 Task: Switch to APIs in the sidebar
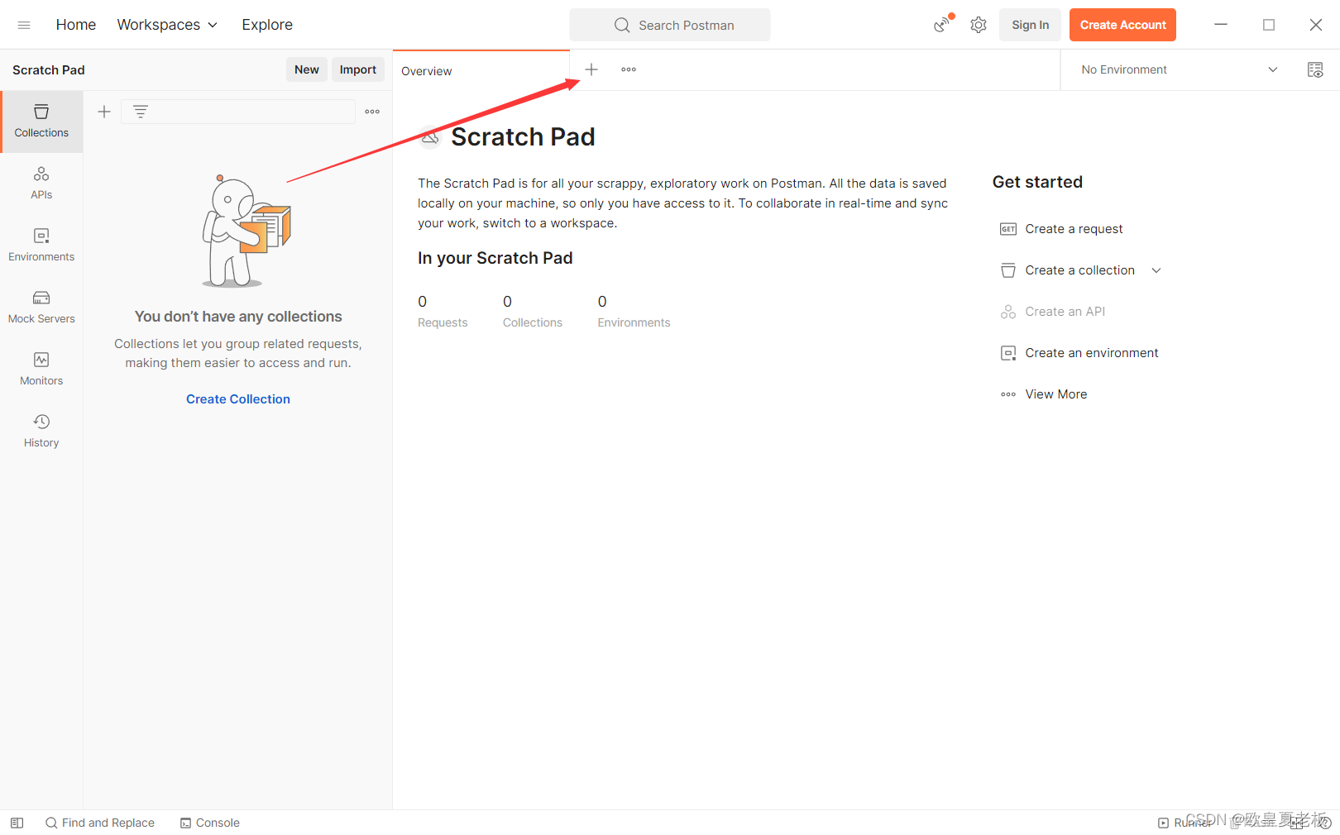click(41, 184)
